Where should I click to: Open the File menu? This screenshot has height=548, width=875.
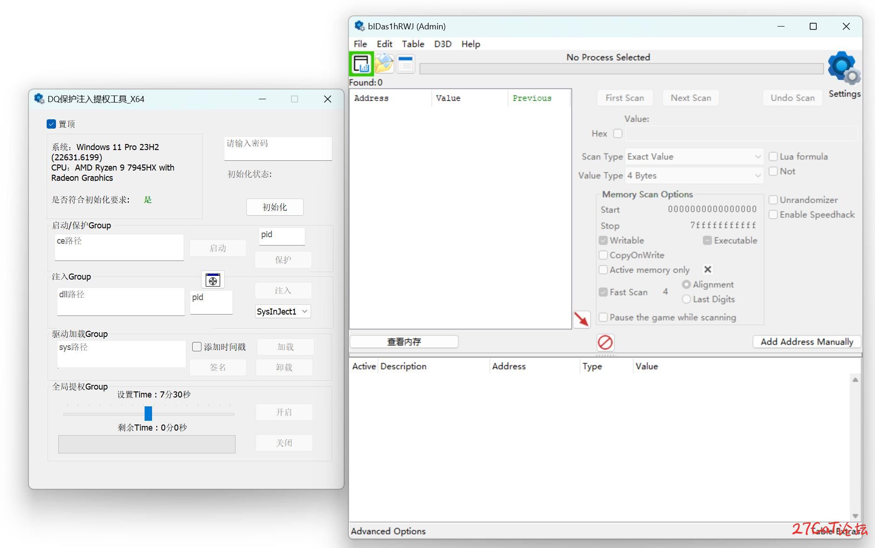point(360,44)
